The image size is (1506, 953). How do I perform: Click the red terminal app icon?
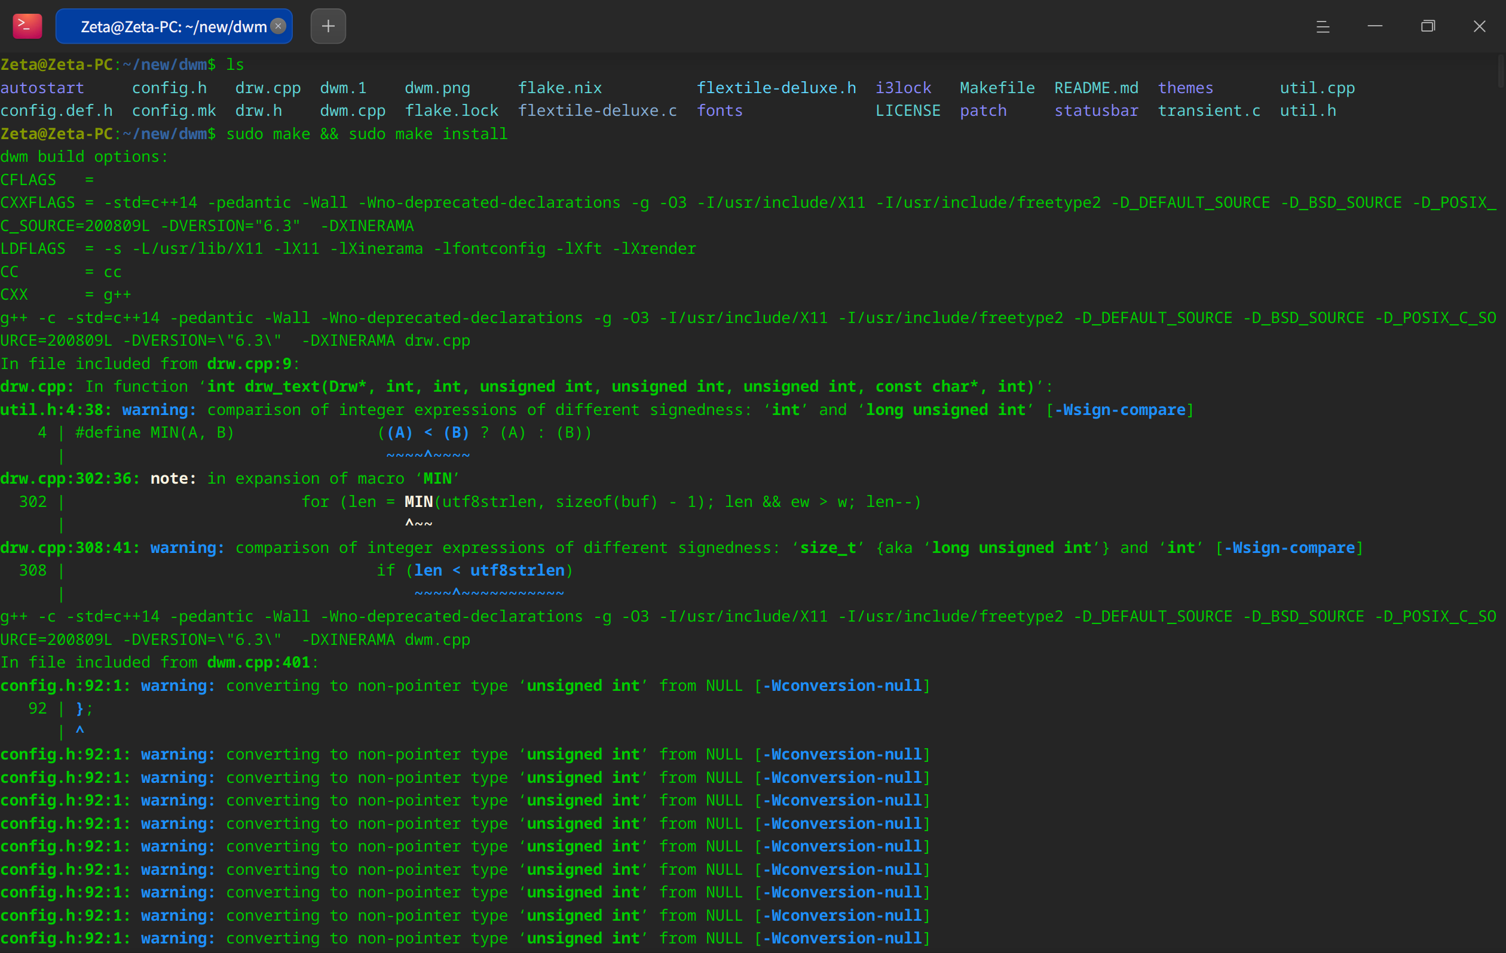pyautogui.click(x=27, y=26)
